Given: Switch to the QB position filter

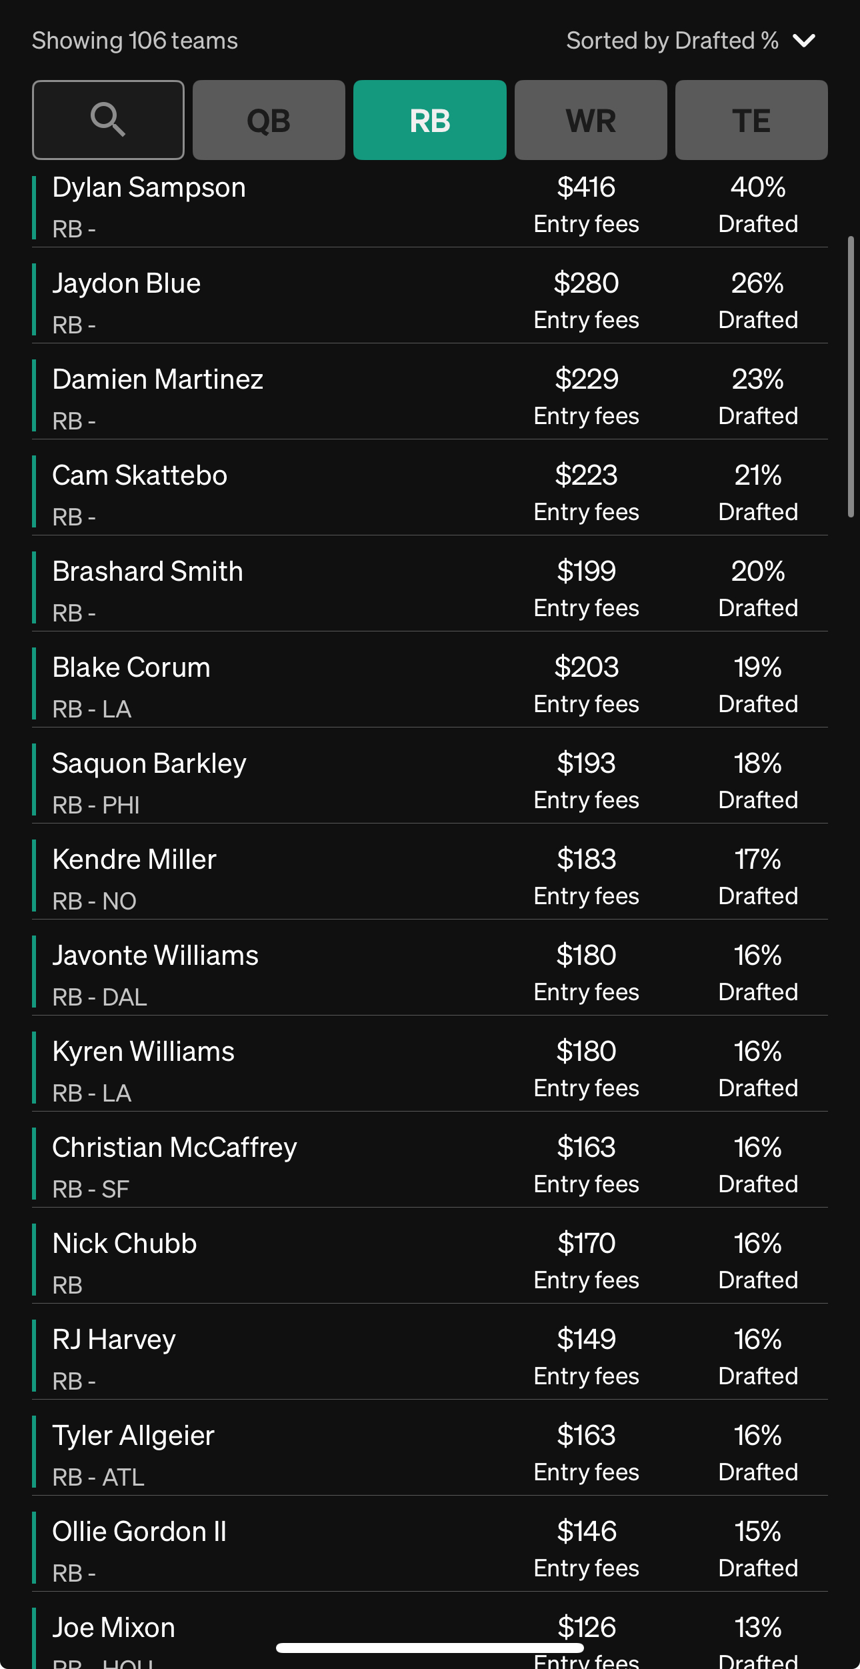Looking at the screenshot, I should [269, 120].
